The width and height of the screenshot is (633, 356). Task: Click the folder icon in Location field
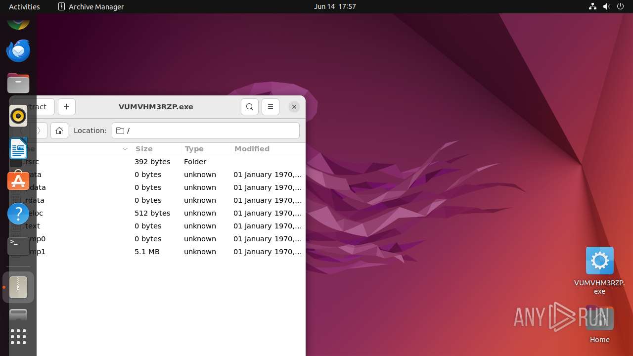point(120,131)
